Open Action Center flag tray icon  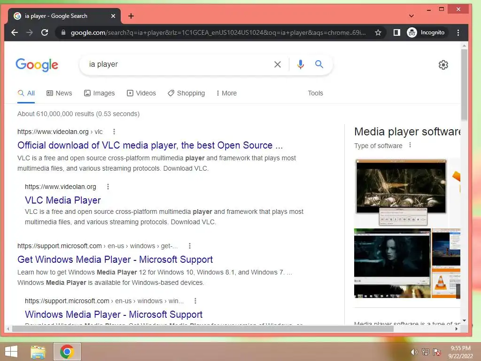click(x=437, y=352)
